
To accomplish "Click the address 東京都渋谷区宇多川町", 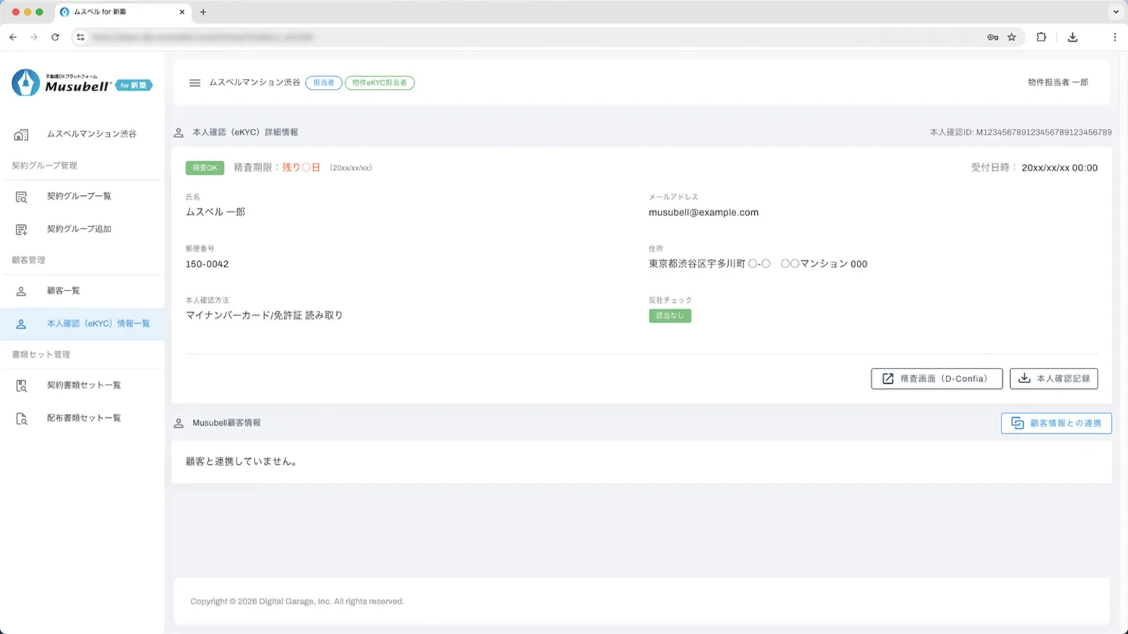I will (x=697, y=265).
